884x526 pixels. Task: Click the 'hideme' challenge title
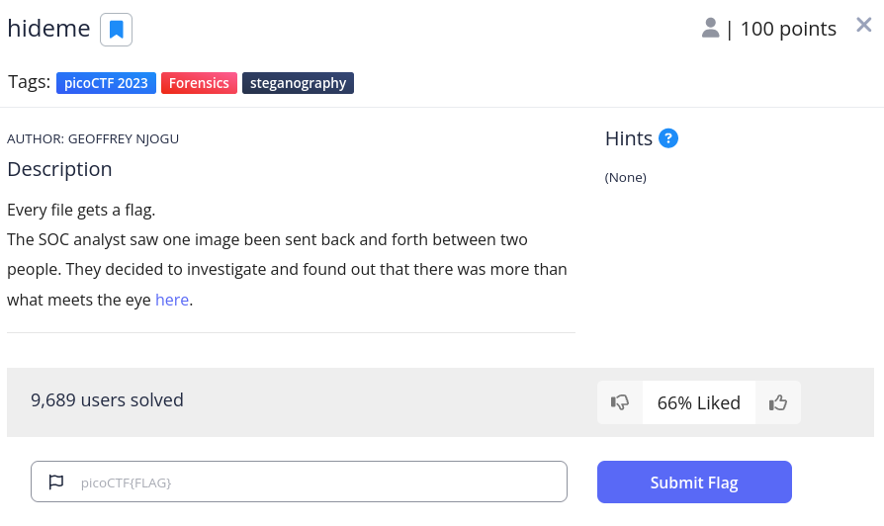pyautogui.click(x=48, y=29)
